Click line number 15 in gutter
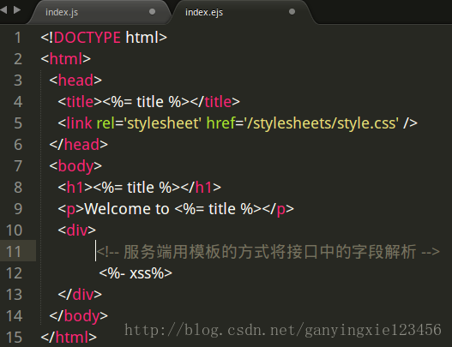The width and height of the screenshot is (452, 347). click(x=14, y=338)
